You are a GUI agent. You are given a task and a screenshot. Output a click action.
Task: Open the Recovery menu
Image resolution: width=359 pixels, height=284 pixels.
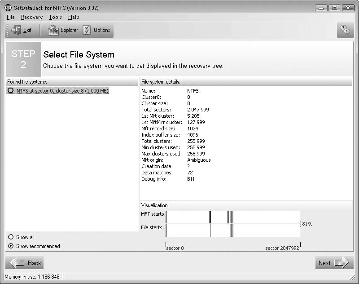click(x=32, y=17)
